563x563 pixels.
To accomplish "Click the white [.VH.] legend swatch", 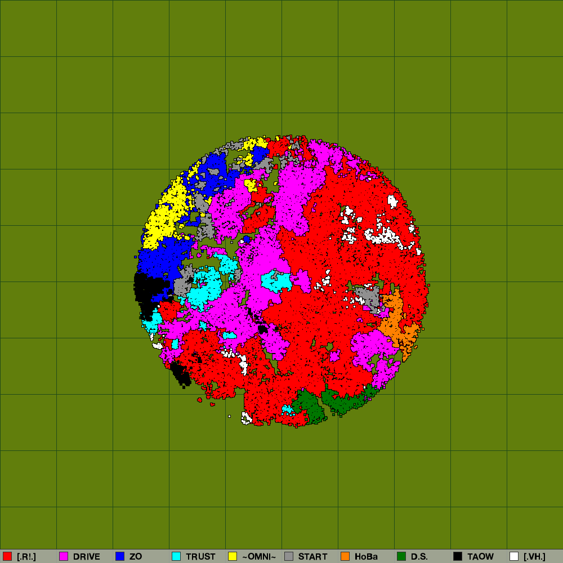I will (514, 556).
